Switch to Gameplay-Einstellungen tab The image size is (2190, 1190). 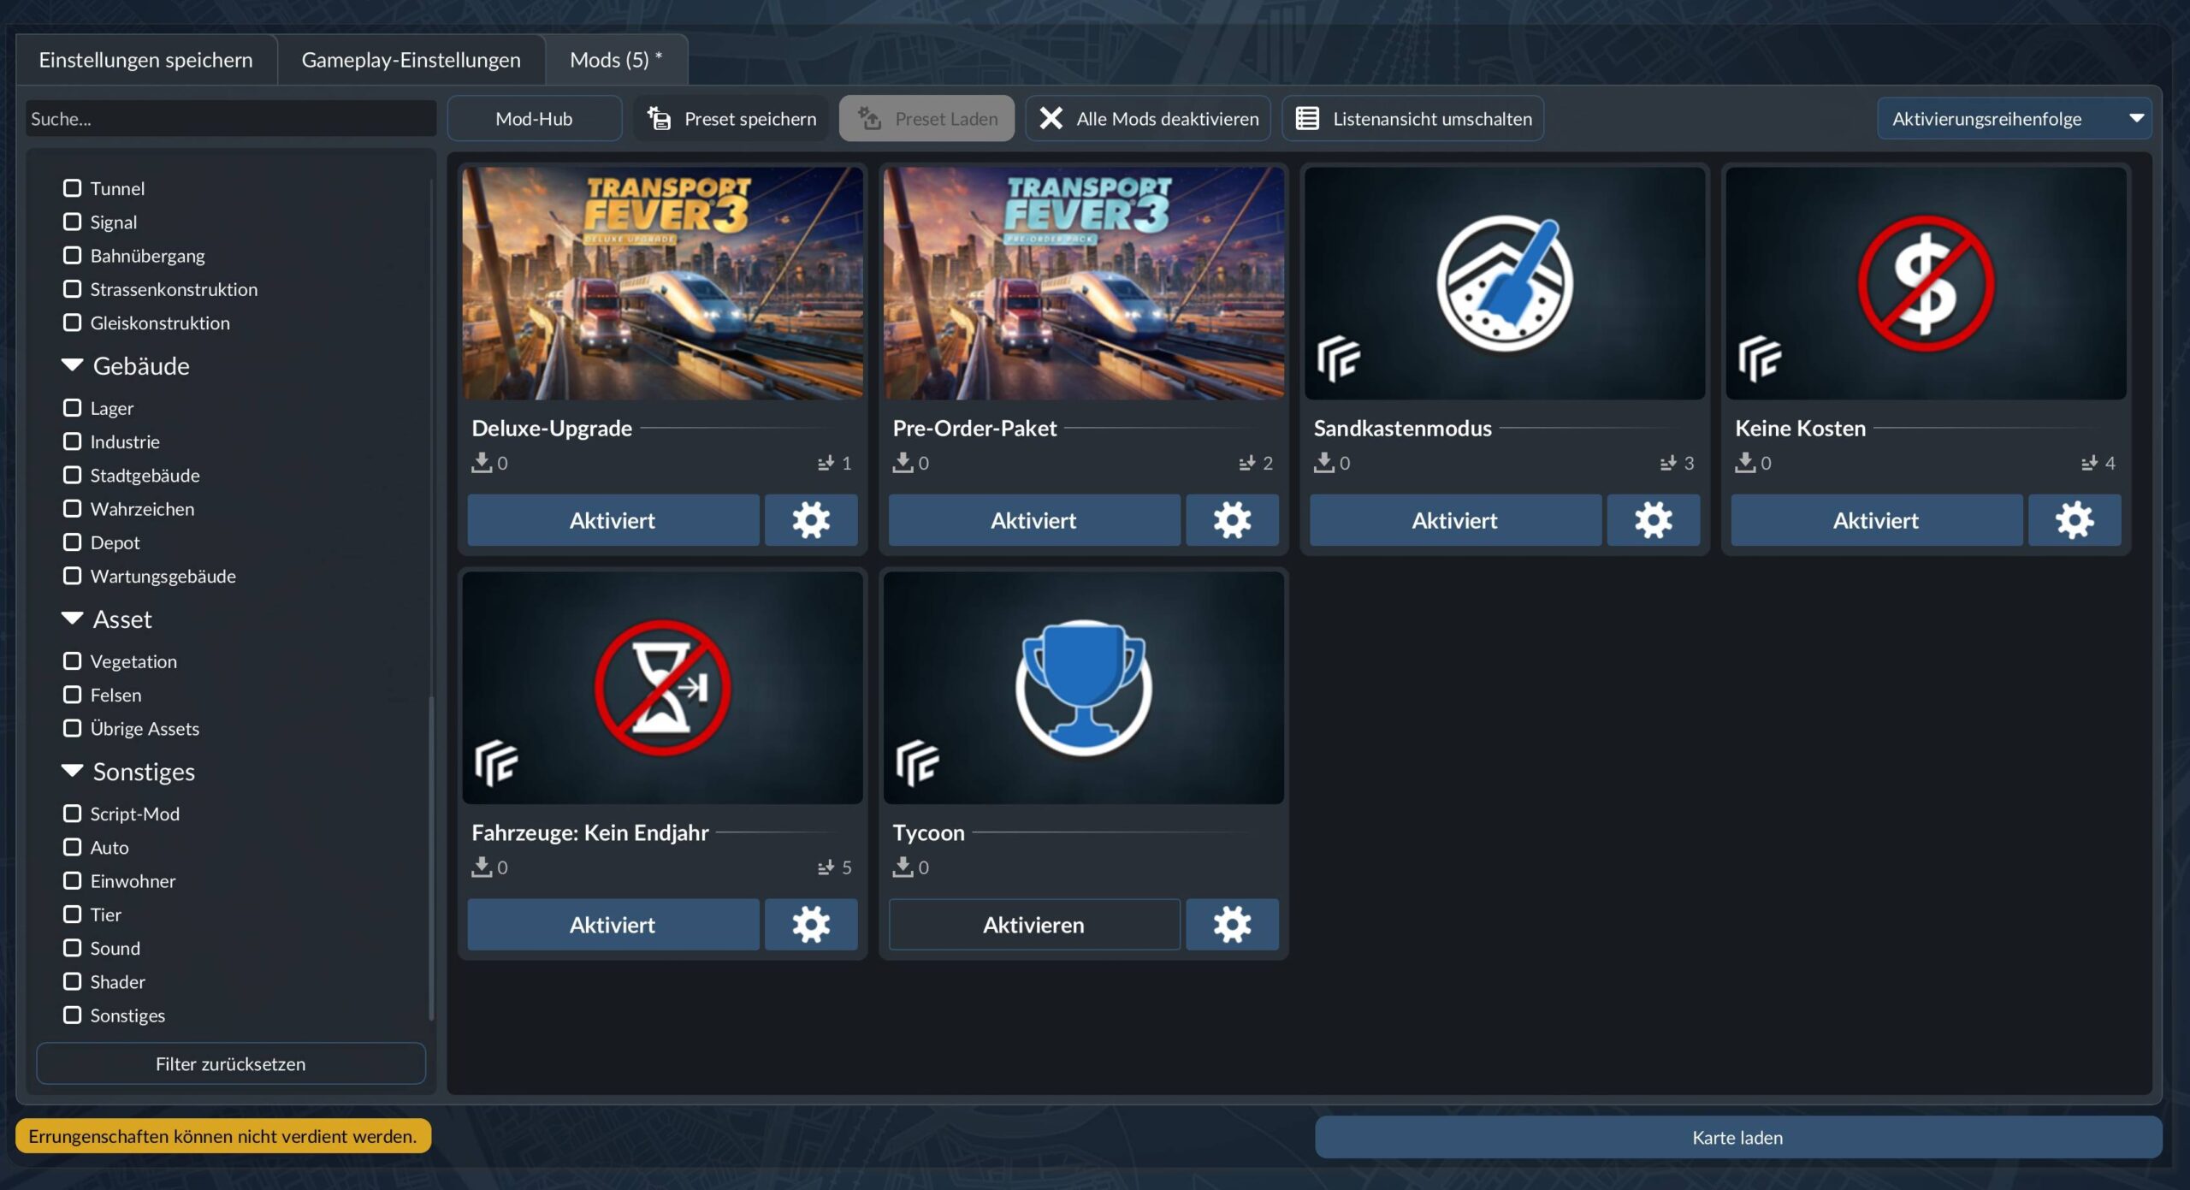point(411,60)
